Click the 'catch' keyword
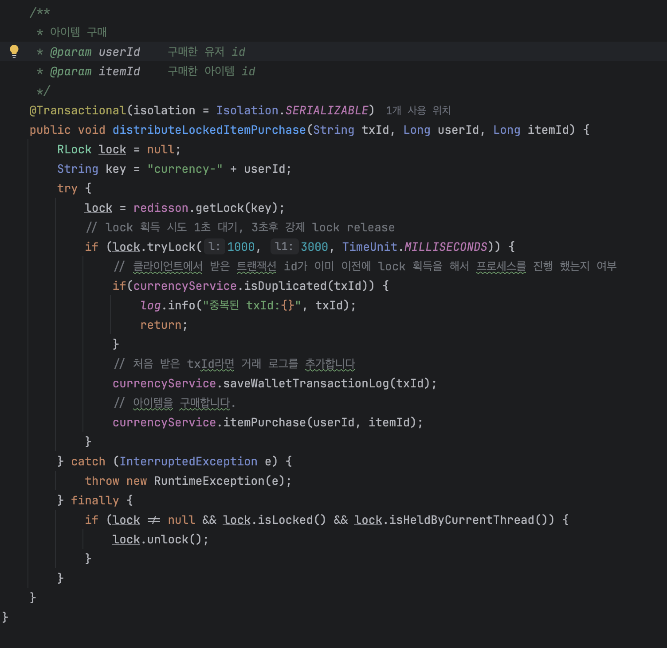667x648 pixels. (x=88, y=461)
